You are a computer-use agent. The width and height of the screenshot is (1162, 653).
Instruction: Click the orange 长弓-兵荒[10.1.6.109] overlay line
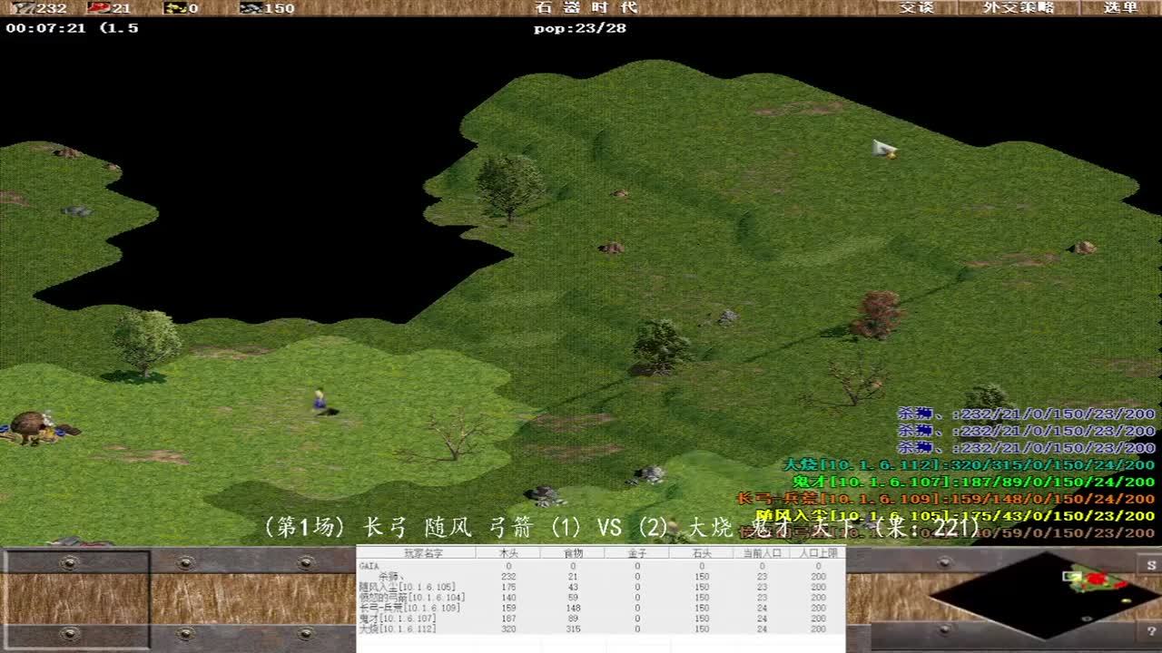point(946,499)
